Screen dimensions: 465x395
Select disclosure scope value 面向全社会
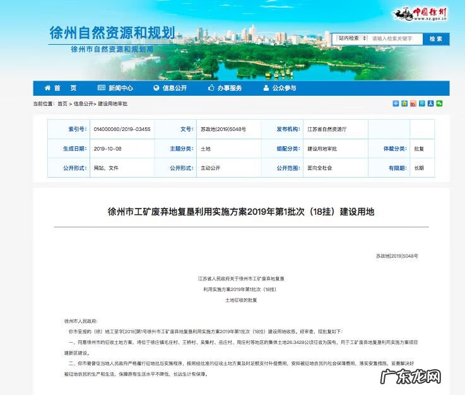(x=319, y=168)
